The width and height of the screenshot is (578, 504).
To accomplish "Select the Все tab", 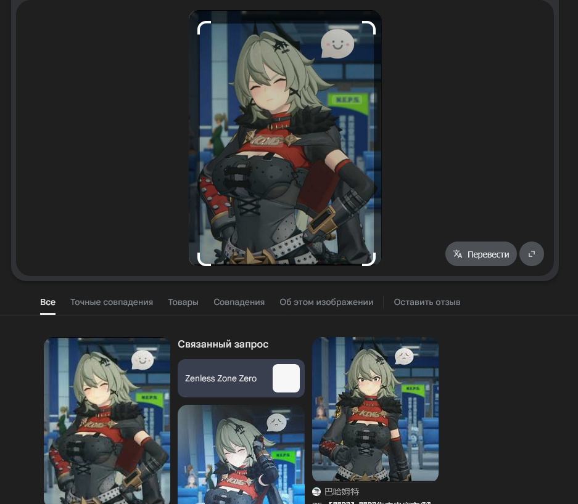I will 47,303.
